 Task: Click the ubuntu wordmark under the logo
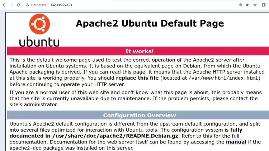point(39,42)
